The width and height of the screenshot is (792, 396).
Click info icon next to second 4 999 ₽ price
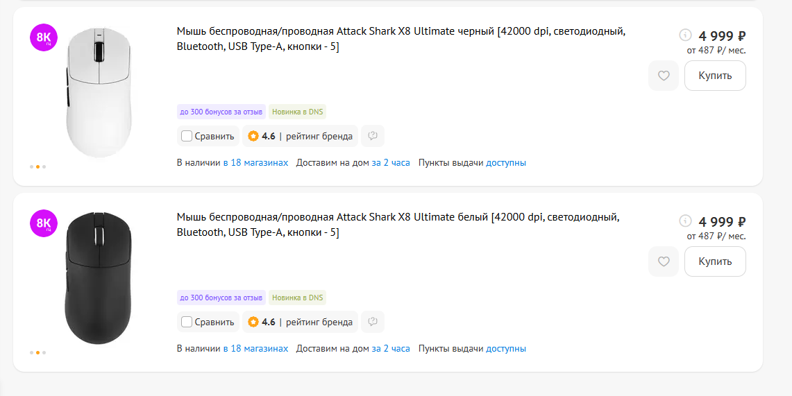[x=685, y=221]
